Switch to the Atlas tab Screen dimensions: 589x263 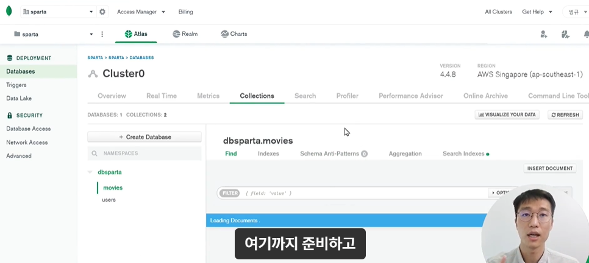[136, 34]
